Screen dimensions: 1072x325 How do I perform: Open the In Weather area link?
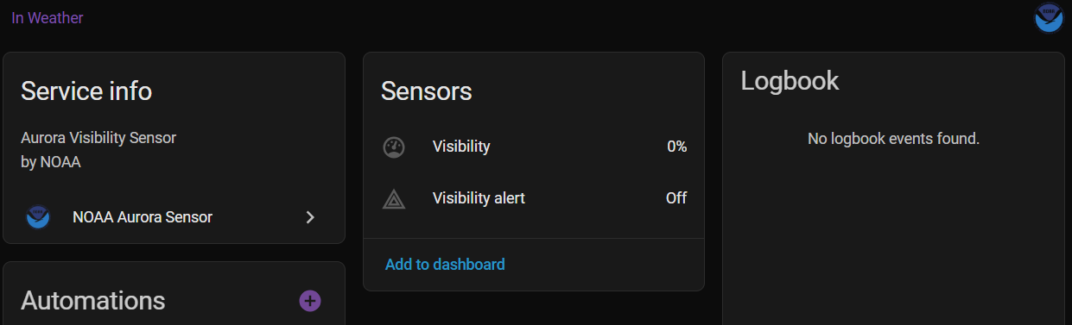coord(48,18)
